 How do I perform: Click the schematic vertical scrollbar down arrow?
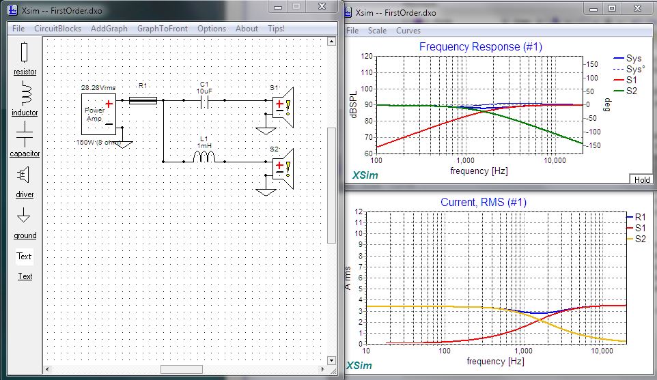(331, 360)
